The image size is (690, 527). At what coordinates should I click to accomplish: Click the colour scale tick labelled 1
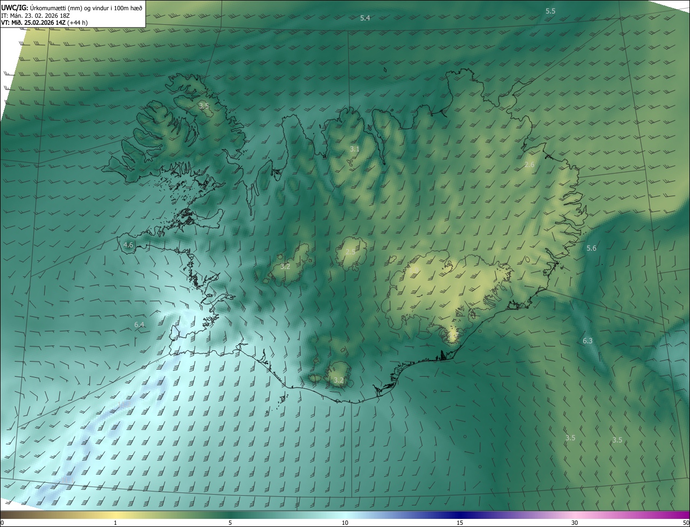click(x=115, y=523)
